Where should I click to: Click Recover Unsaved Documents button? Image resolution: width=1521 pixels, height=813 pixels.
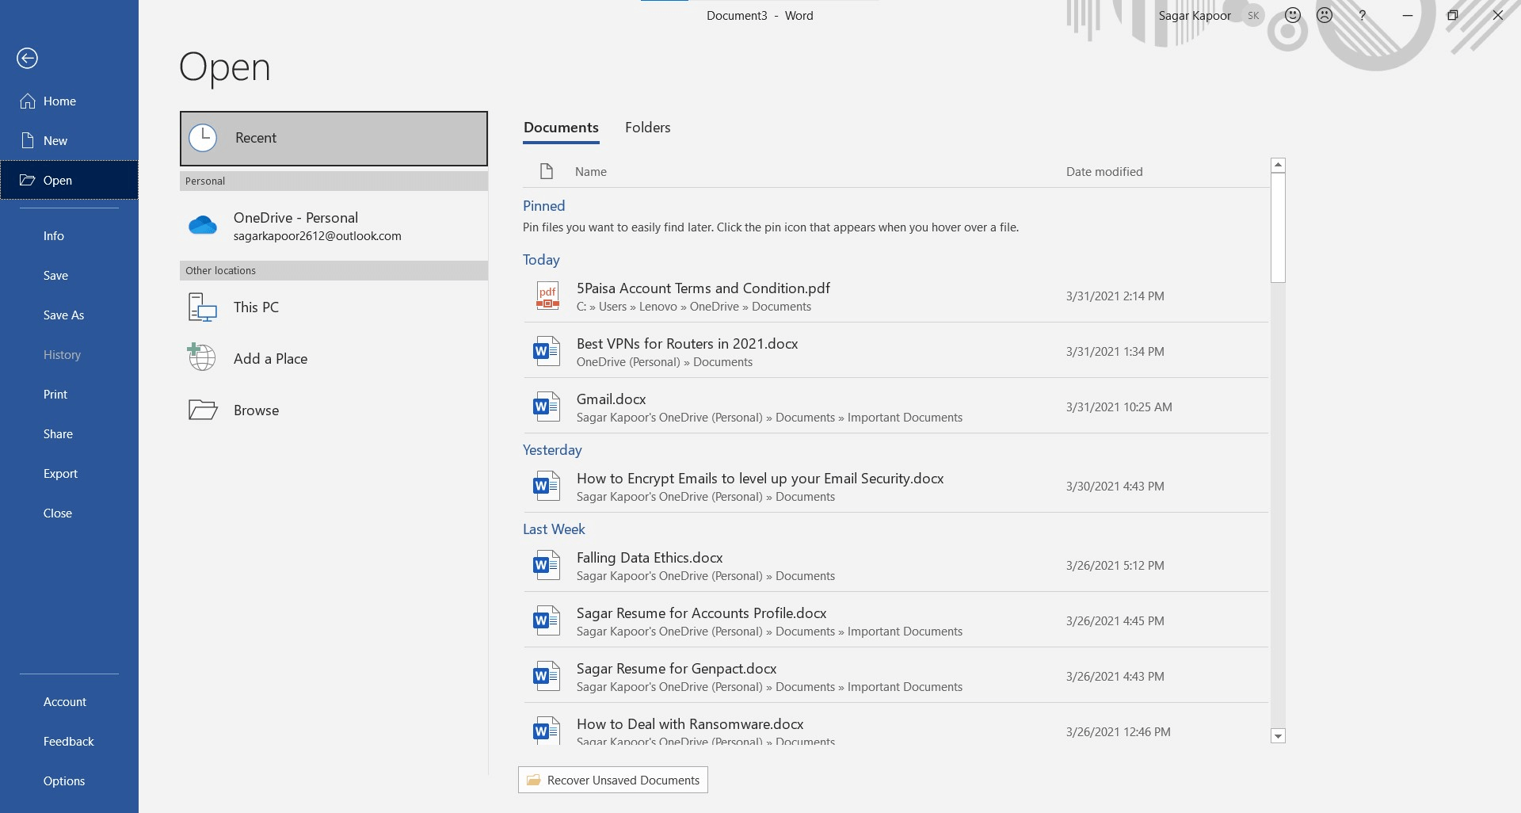(613, 780)
